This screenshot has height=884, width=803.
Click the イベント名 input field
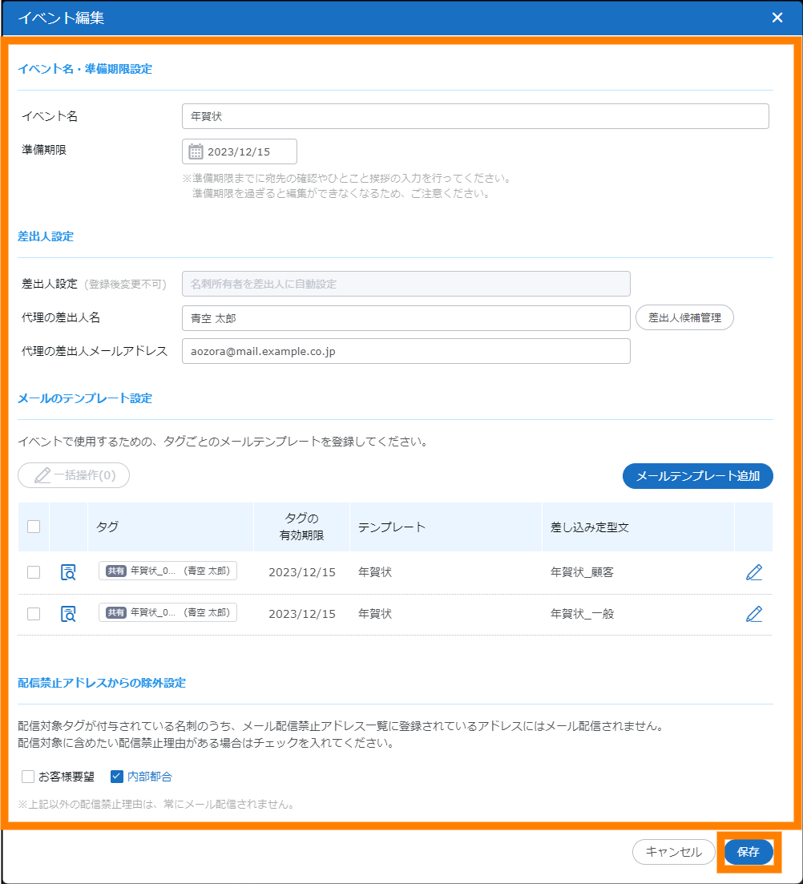[x=474, y=116]
